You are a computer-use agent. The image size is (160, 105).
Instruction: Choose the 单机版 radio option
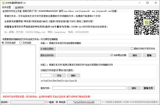click(x=57, y=102)
